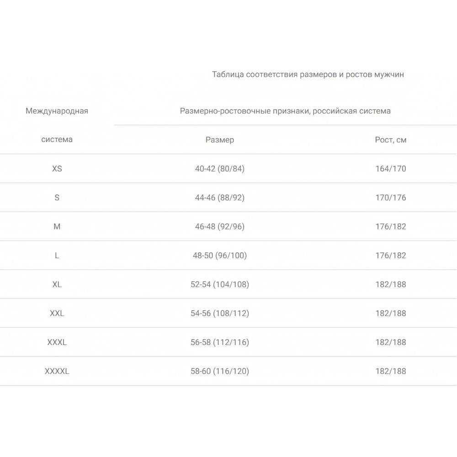Click the 40-42 (80/84) size cell
The image size is (457, 457).
click(220, 169)
